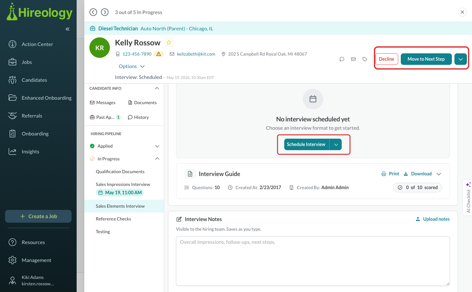
Task: Collapse the In Progress stage
Action: [x=157, y=159]
